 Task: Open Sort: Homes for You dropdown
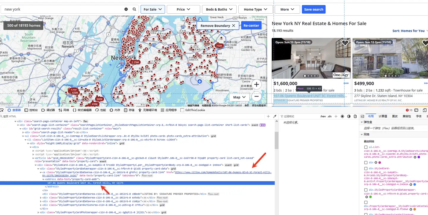click(x=410, y=31)
